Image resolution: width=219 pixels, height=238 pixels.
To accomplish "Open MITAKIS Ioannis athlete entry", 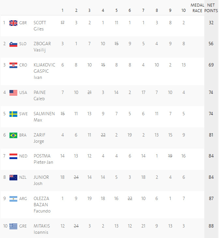I will click(x=41, y=229).
